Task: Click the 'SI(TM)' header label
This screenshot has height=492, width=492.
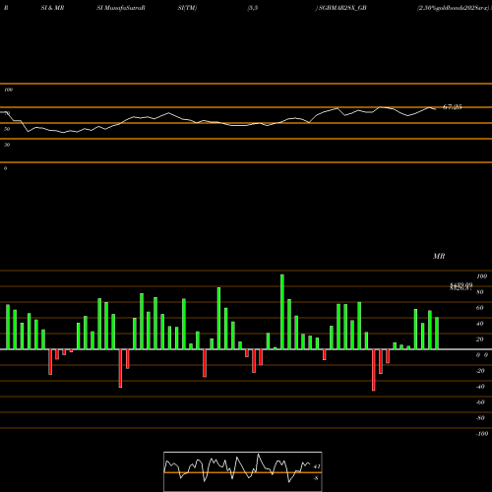Action: click(x=187, y=8)
